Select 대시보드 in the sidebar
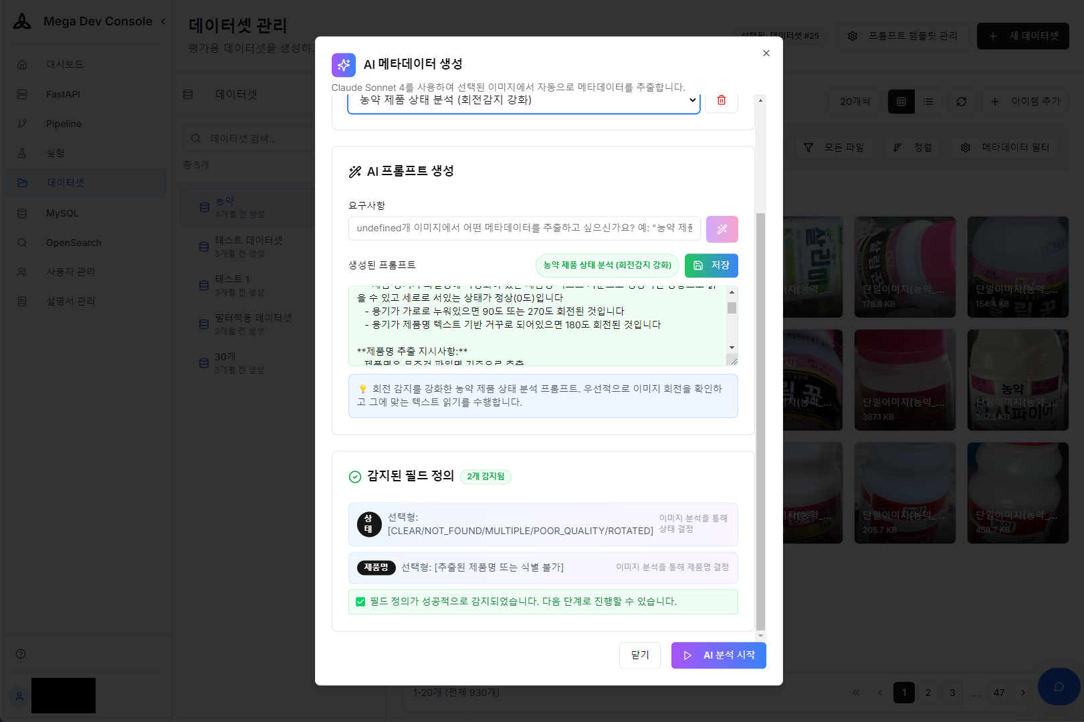This screenshot has width=1084, height=722. pyautogui.click(x=64, y=64)
